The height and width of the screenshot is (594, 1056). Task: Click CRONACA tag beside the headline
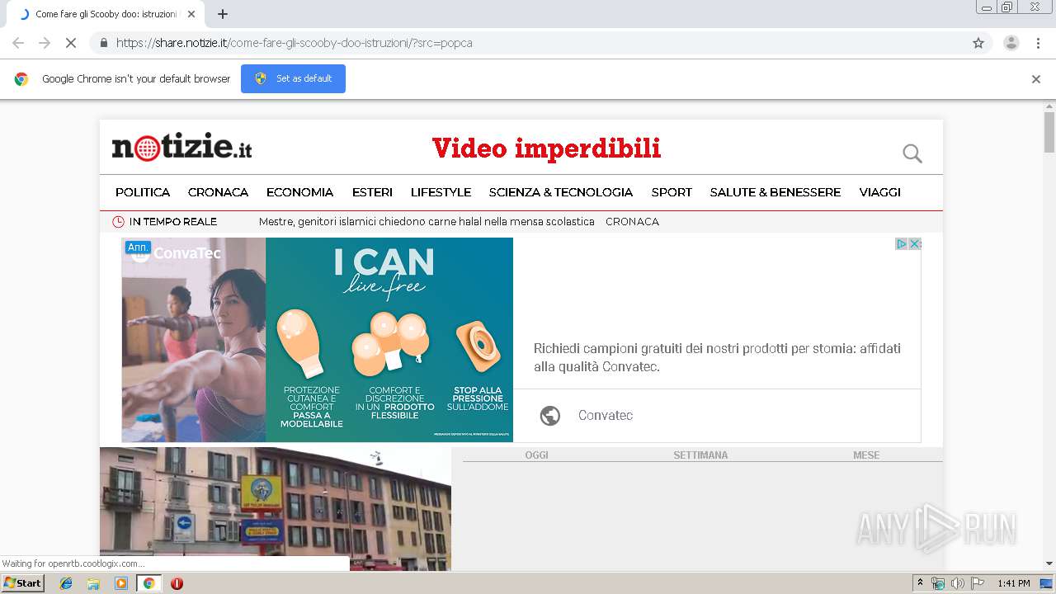pyautogui.click(x=632, y=222)
